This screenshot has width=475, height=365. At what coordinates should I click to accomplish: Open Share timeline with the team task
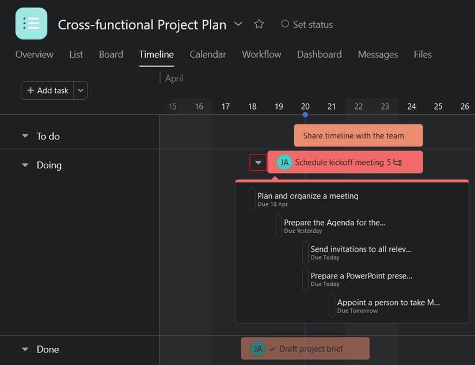click(358, 136)
